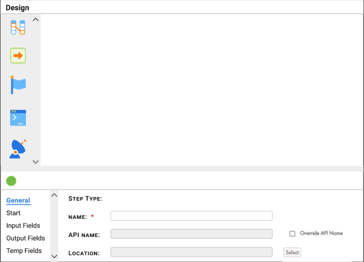Click the green status indicator circle
The image size is (364, 262).
(11, 181)
